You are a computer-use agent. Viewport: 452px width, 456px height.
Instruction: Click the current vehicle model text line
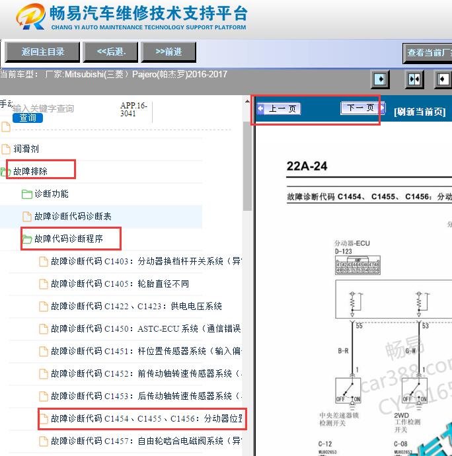pos(114,75)
